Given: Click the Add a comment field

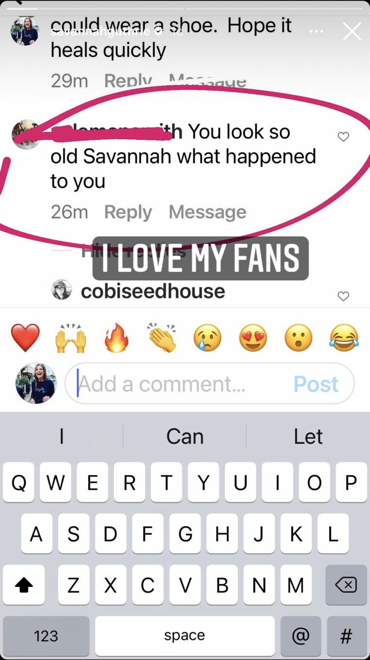Looking at the screenshot, I should tap(210, 384).
